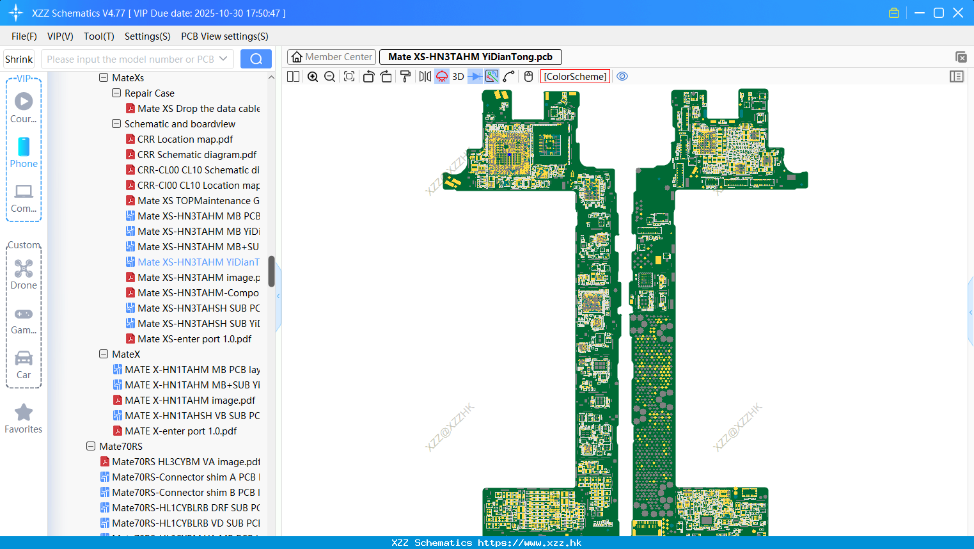The height and width of the screenshot is (549, 974).
Task: Select the Car category
Action: pyautogui.click(x=24, y=365)
